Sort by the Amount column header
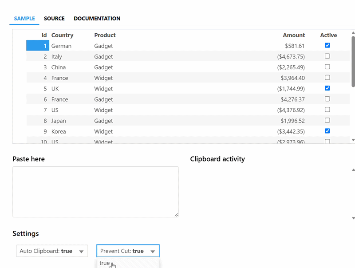Screen dimensions: 355x268 point(294,35)
